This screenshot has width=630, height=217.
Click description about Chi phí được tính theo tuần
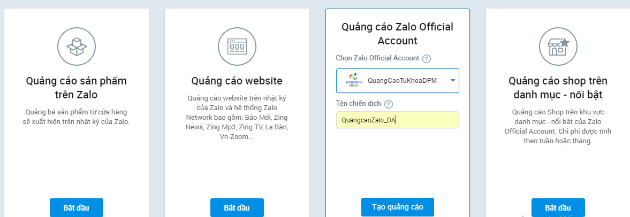click(x=558, y=127)
